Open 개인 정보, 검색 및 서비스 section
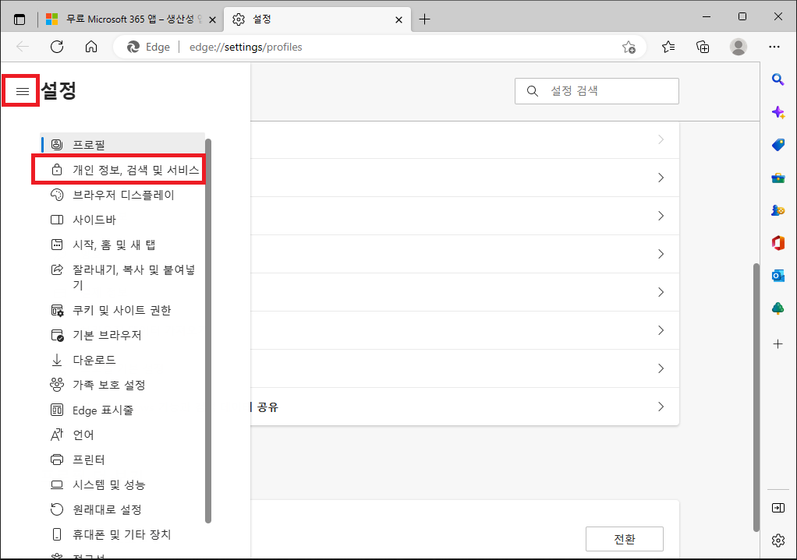The image size is (797, 560). point(122,170)
